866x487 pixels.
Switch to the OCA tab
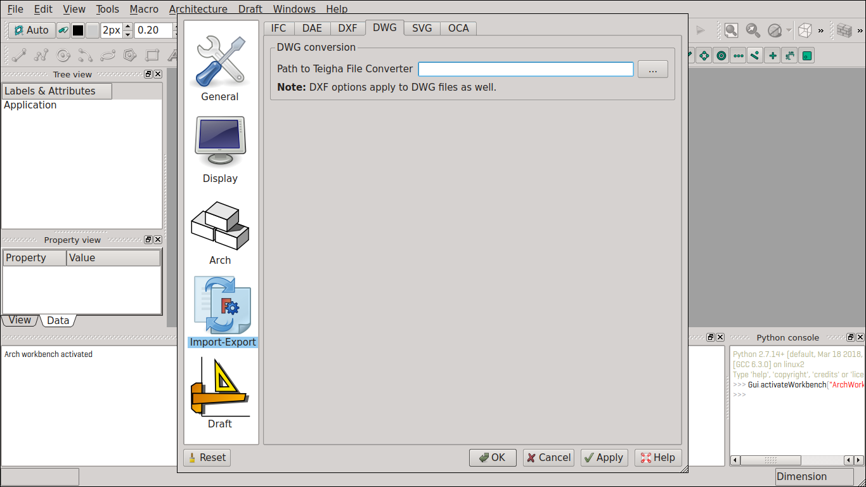click(x=458, y=29)
